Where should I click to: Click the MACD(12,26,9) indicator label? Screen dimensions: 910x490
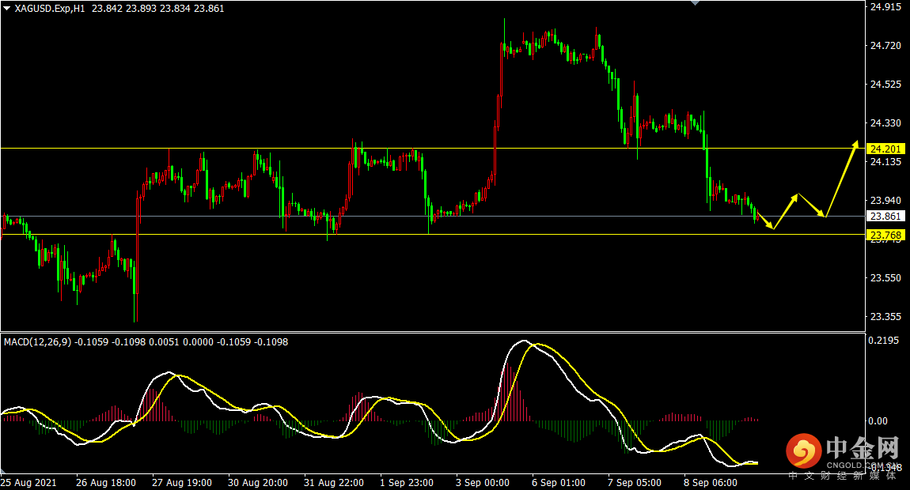pos(38,342)
